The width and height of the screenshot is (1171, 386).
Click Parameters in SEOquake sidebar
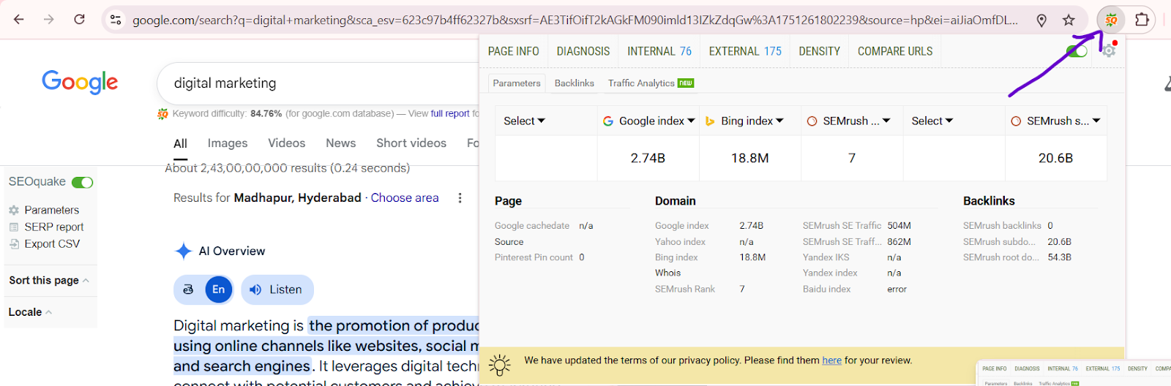(52, 210)
